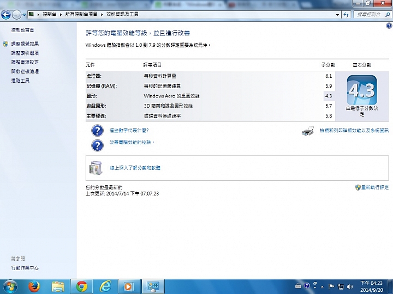Go back with the blue back arrow
Viewport: 393px width, 294px height.
[6, 15]
